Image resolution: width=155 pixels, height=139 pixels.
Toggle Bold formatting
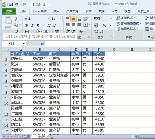(x=26, y=25)
